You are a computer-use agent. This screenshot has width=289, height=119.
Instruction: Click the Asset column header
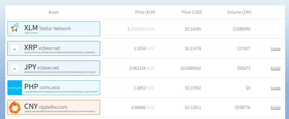53,12
